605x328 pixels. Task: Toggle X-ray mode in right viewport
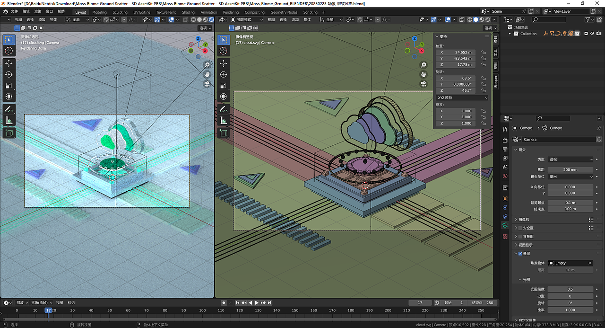[x=462, y=19]
